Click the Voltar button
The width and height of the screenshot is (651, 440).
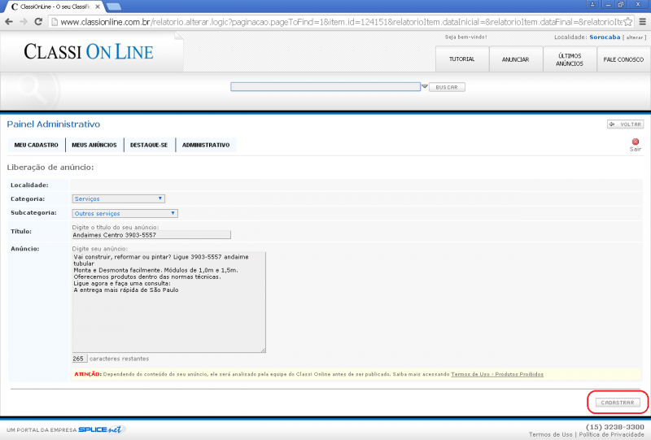tap(625, 124)
